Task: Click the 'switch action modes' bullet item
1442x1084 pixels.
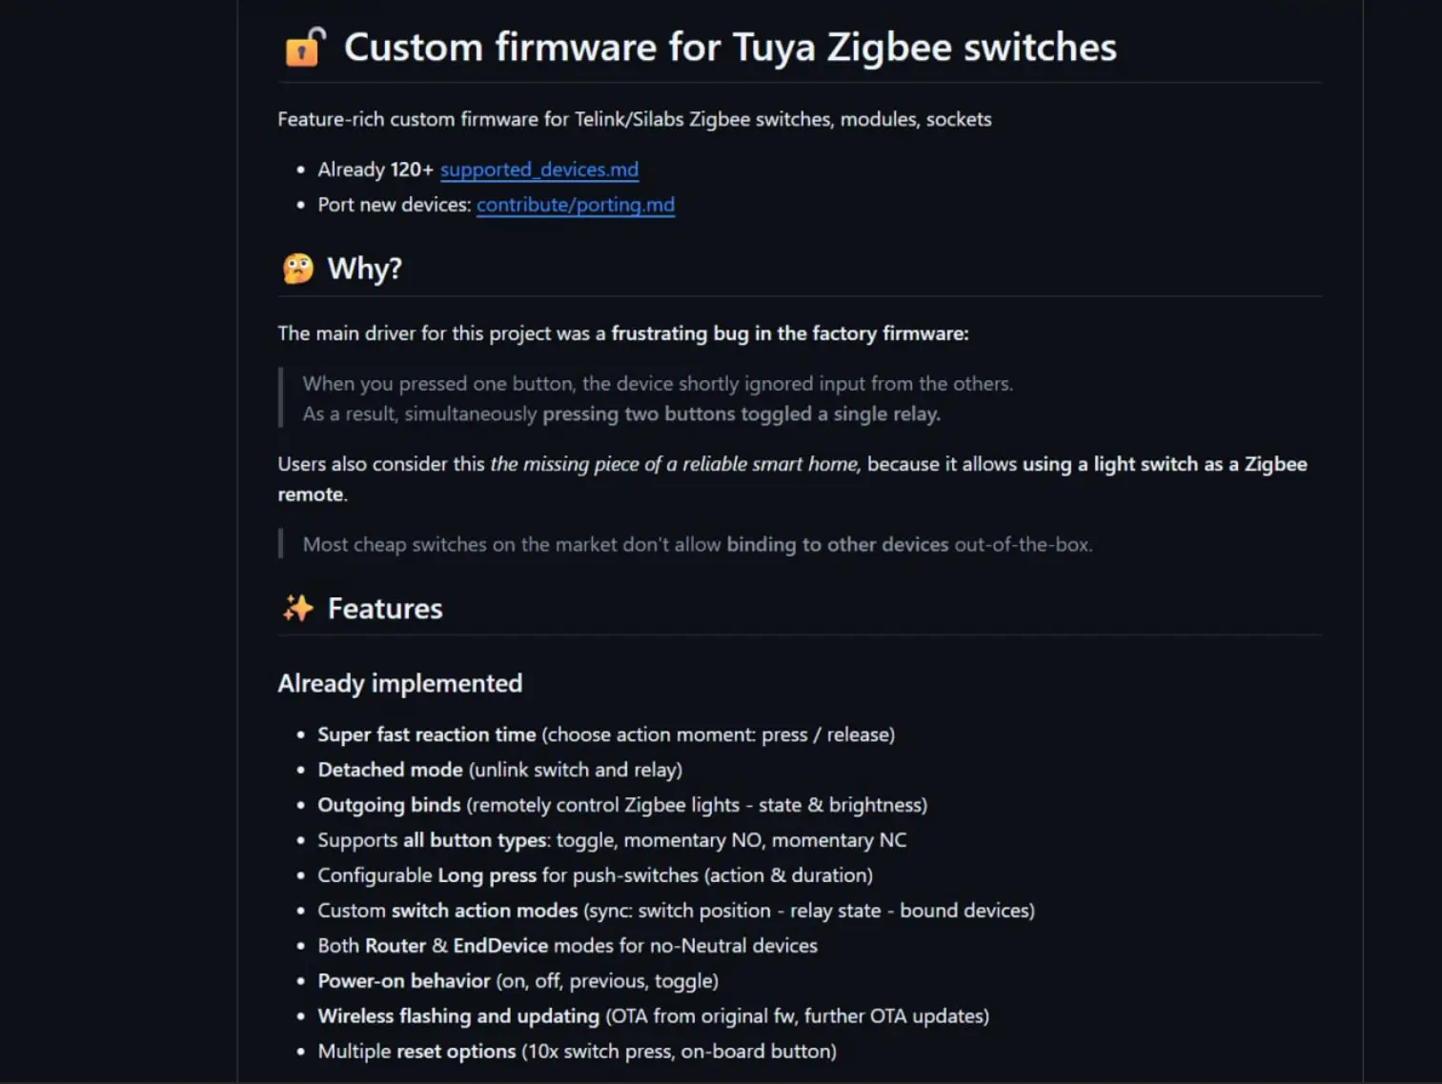Action: [676, 911]
